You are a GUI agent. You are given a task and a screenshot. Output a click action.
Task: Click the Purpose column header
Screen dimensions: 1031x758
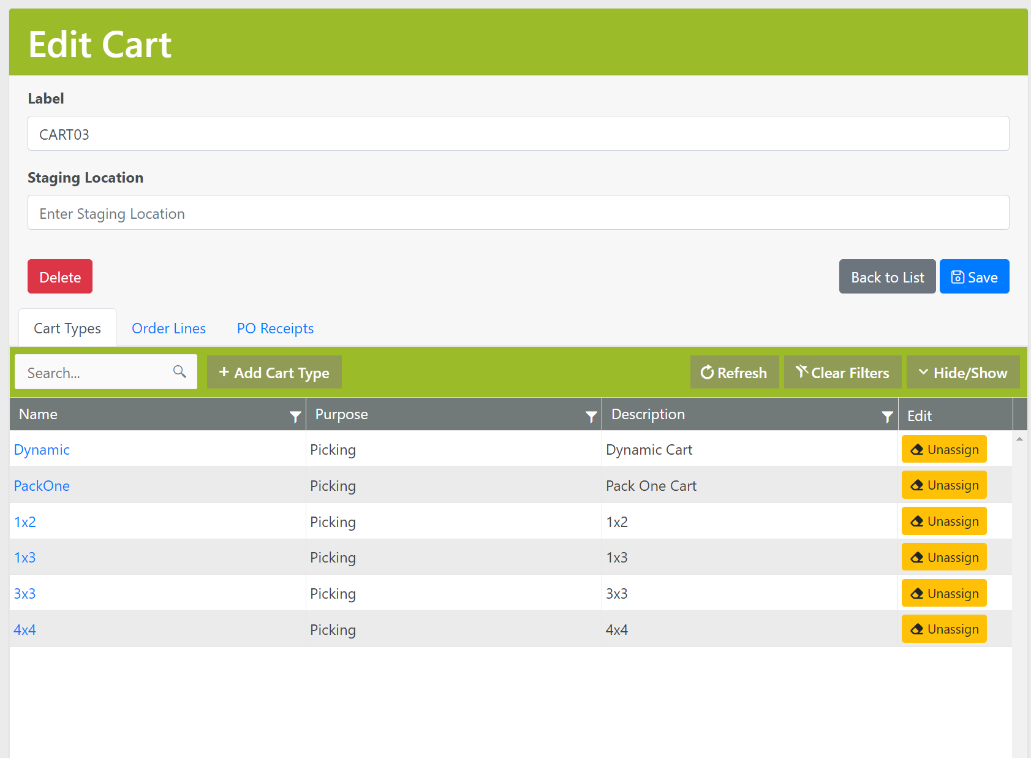tap(454, 414)
